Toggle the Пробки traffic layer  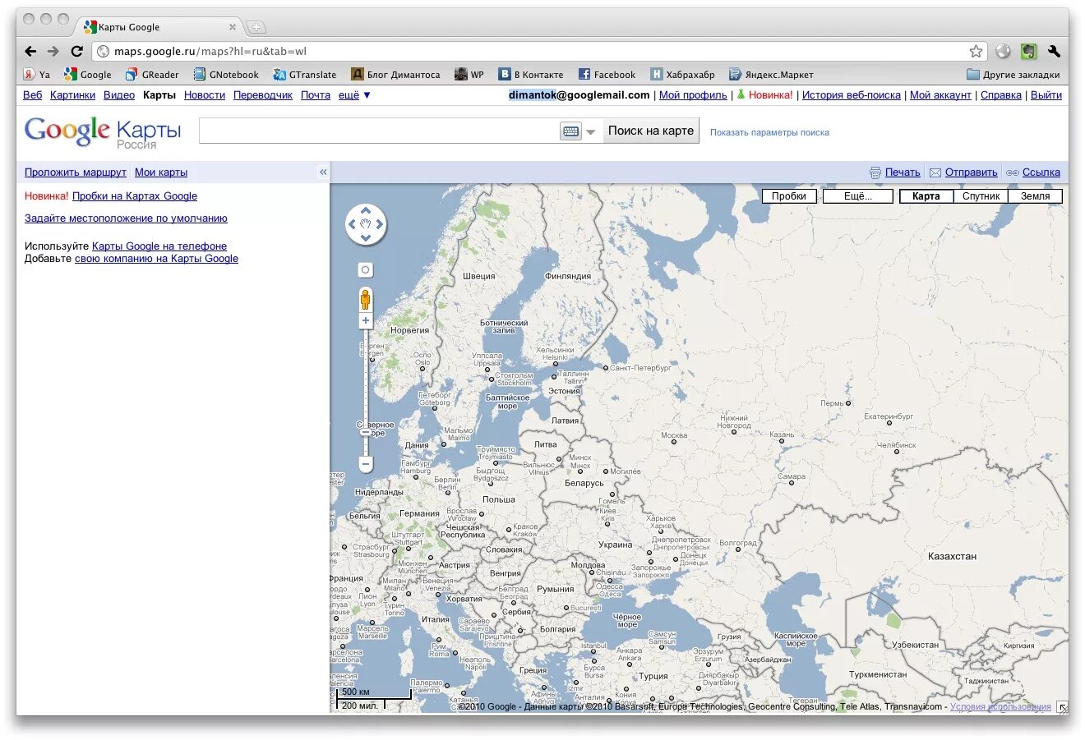click(789, 196)
